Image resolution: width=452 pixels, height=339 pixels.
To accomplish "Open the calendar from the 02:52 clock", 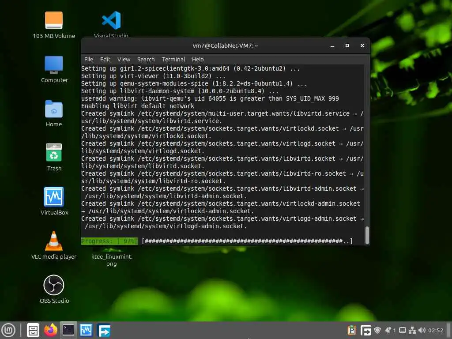I will [x=436, y=330].
